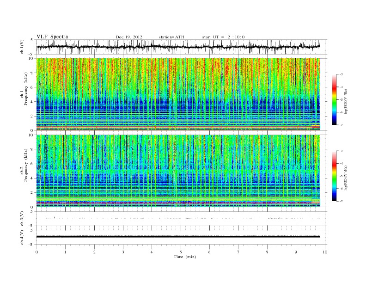This screenshot has height=283, width=366.
Task: Click the "start UT = 2:10:0" header text
Action: coord(223,37)
